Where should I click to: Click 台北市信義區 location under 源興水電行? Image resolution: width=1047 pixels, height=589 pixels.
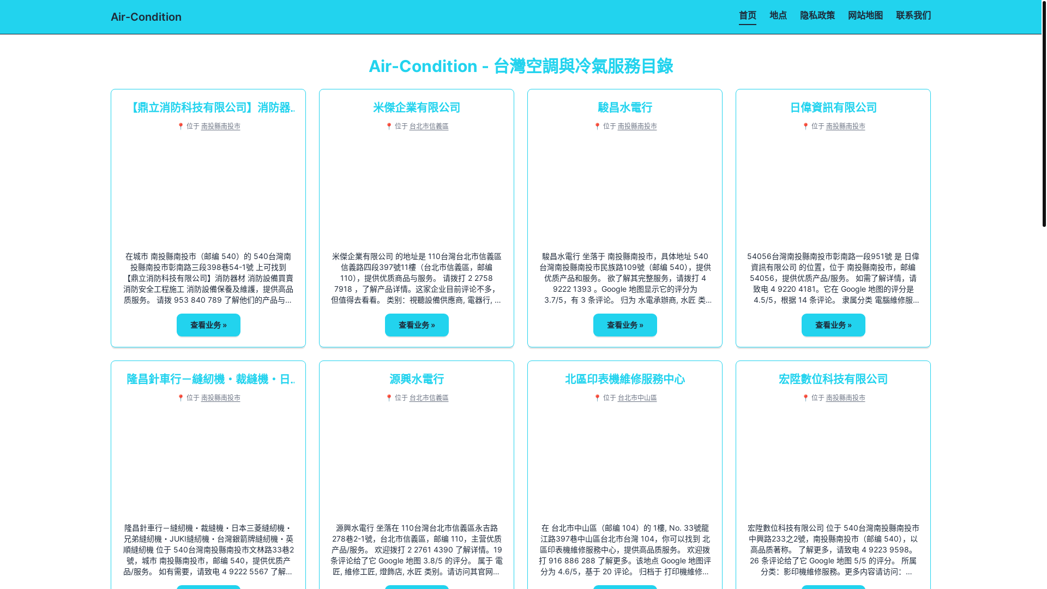(429, 398)
